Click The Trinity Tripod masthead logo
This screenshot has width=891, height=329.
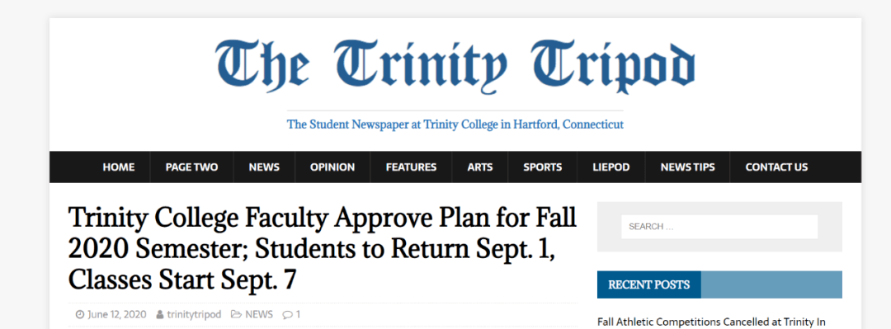point(455,67)
